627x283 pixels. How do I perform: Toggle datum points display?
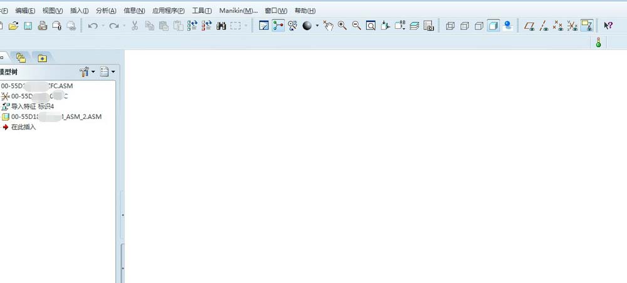click(558, 26)
